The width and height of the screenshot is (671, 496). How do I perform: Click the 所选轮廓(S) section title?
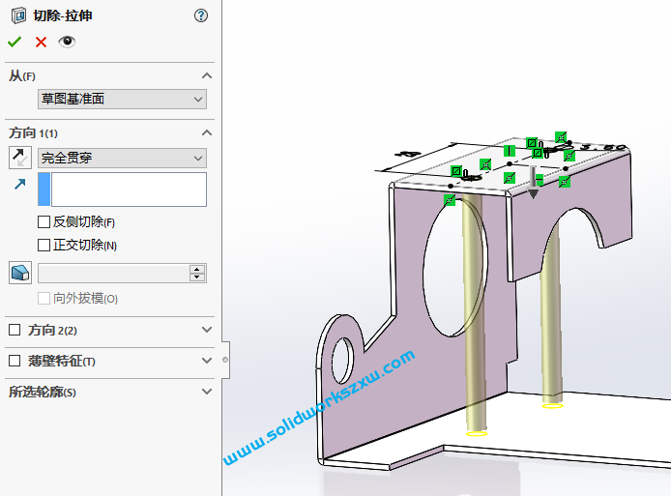coord(43,392)
